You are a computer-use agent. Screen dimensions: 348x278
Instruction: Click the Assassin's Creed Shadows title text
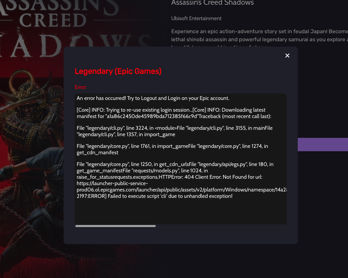tap(212, 3)
